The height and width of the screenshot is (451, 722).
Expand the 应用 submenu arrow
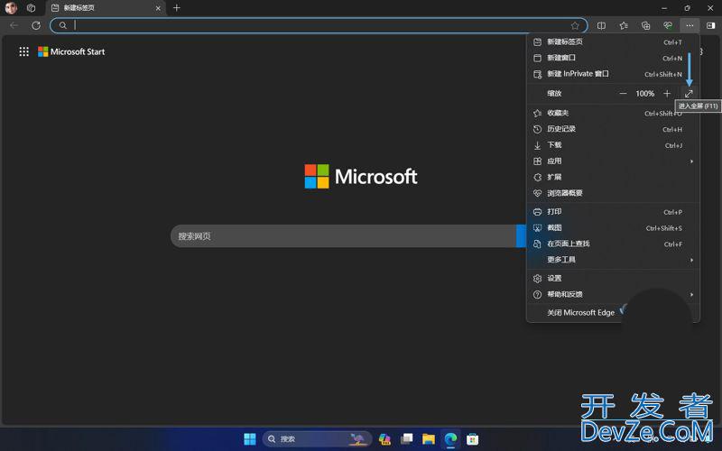691,161
